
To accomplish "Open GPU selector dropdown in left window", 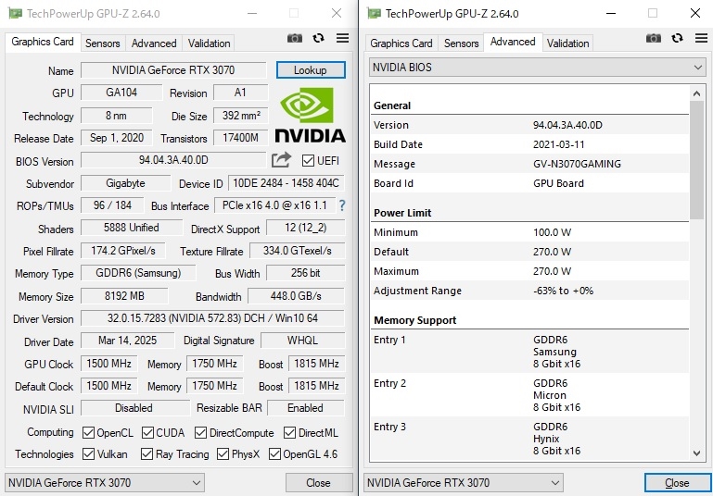I will [105, 482].
